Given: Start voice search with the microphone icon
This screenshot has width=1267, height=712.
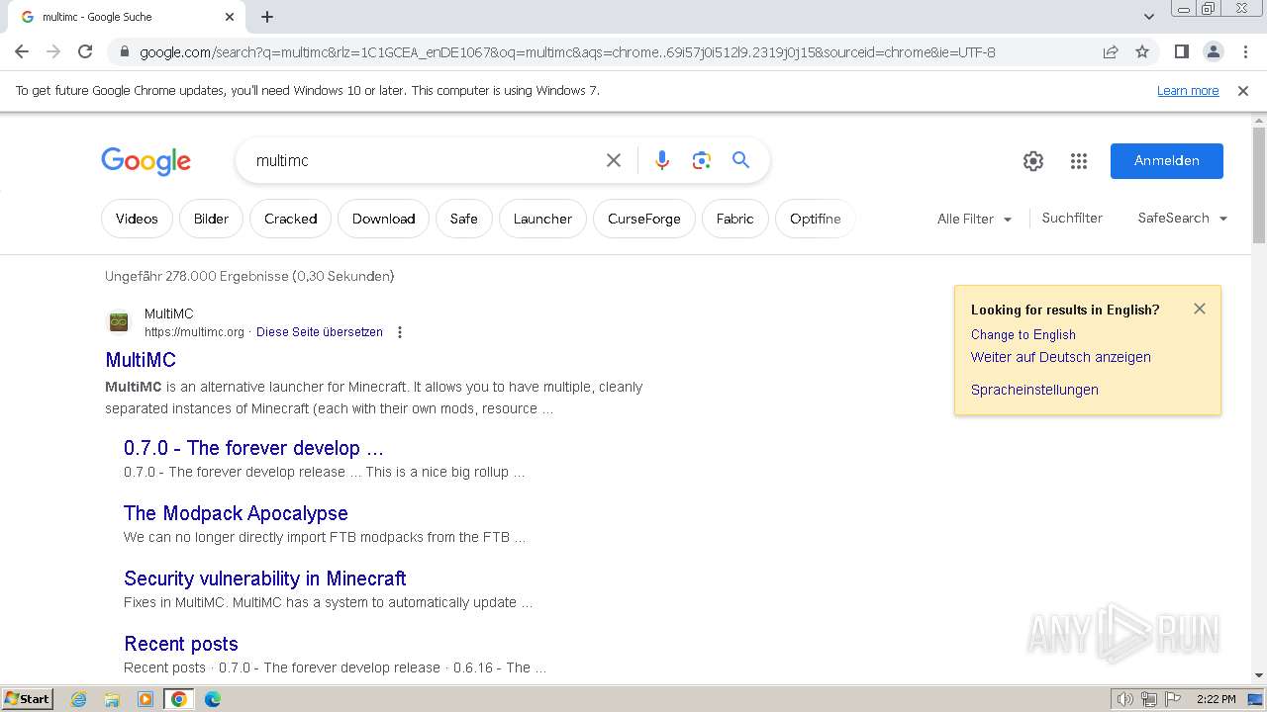Looking at the screenshot, I should [x=662, y=160].
